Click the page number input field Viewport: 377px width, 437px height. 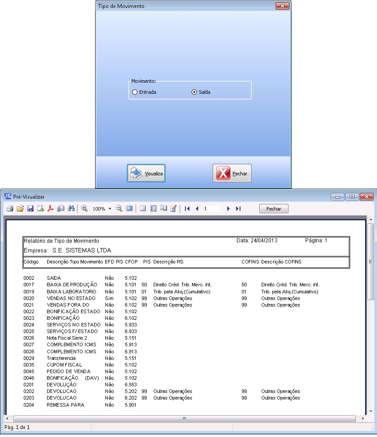point(211,209)
